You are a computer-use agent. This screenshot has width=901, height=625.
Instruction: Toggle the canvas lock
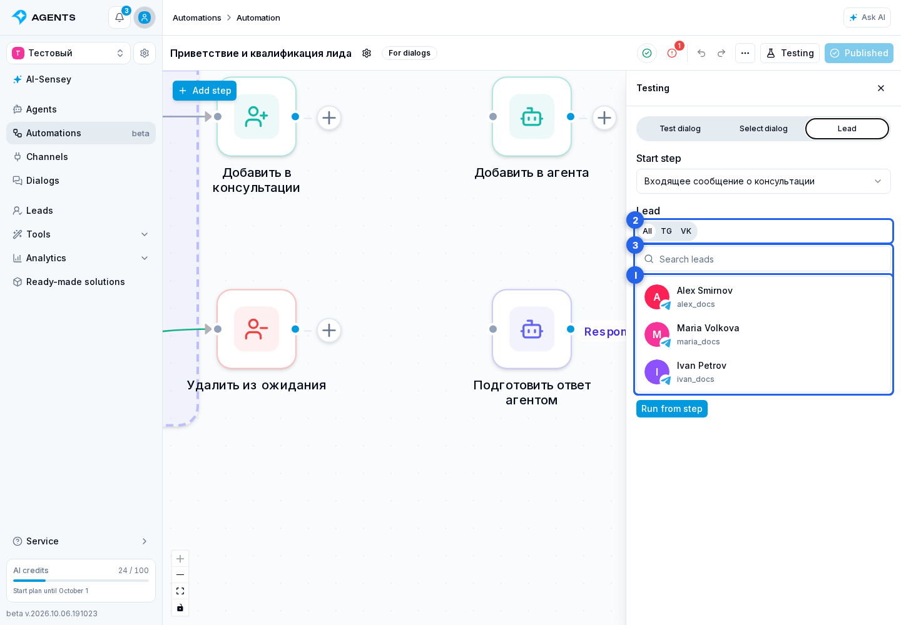(180, 607)
